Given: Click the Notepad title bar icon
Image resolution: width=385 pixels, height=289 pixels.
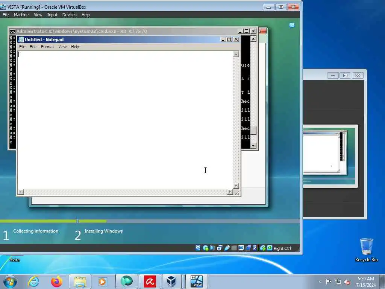Looking at the screenshot, I should 21,39.
